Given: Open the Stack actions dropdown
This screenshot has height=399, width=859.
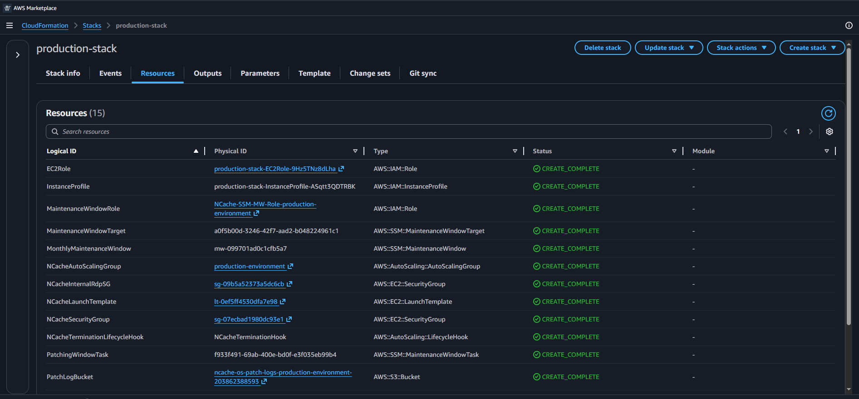Looking at the screenshot, I should pyautogui.click(x=741, y=48).
